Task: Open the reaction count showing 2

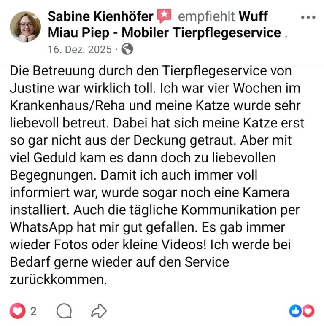Action: click(x=33, y=311)
